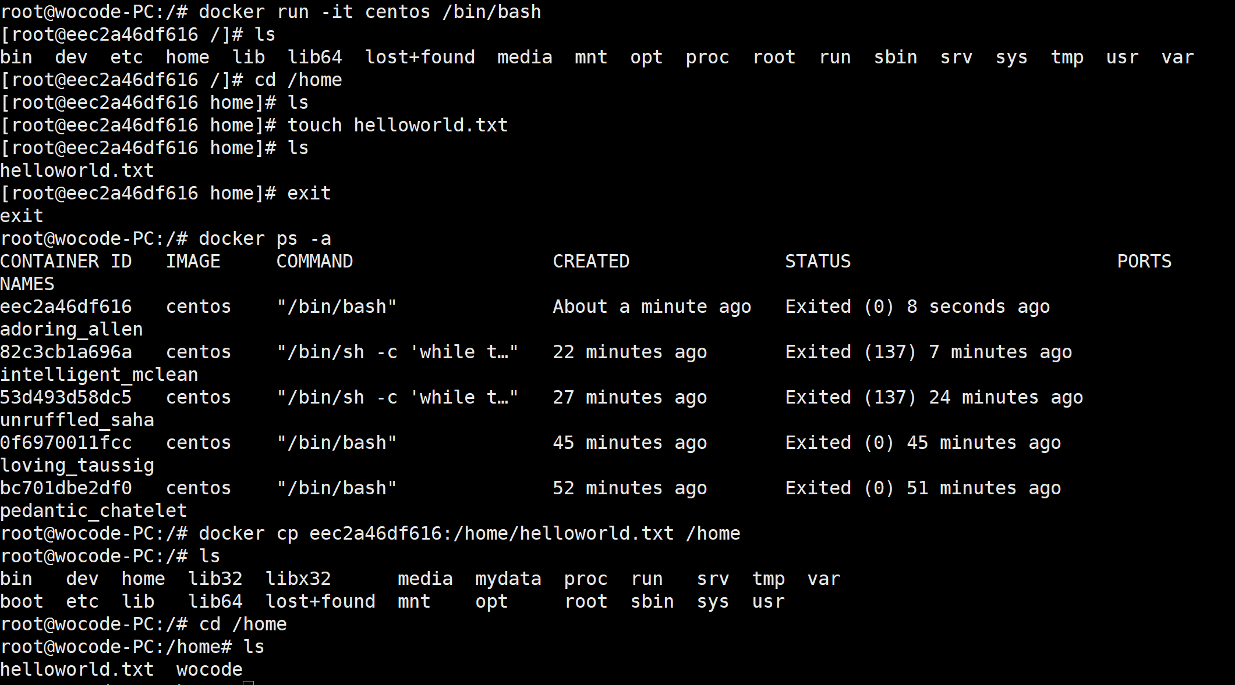Click the pedantic_chatelet container name
Screen dimensions: 1235x685
pos(93,511)
